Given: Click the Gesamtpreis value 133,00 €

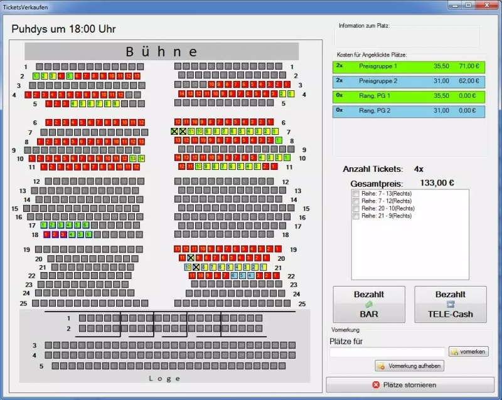Looking at the screenshot, I should tap(437, 182).
